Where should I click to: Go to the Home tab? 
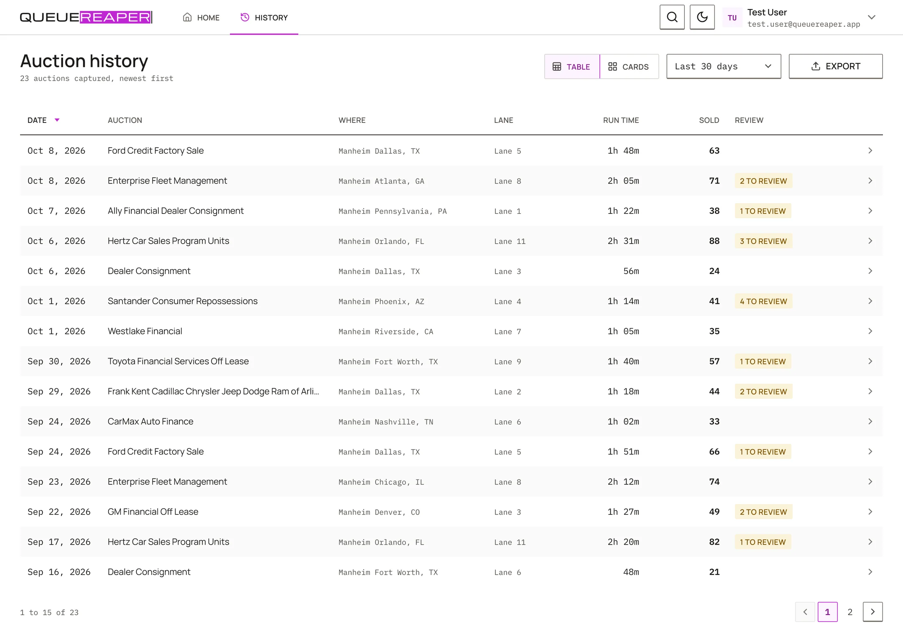tap(201, 18)
